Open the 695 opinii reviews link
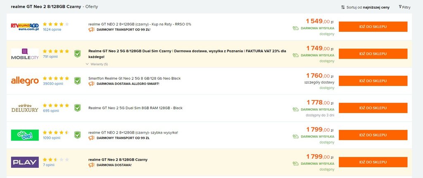 (51, 111)
